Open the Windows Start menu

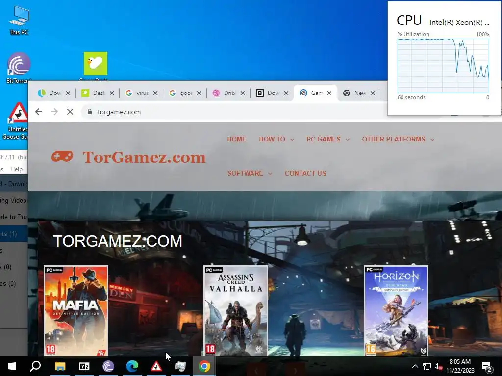coord(12,366)
